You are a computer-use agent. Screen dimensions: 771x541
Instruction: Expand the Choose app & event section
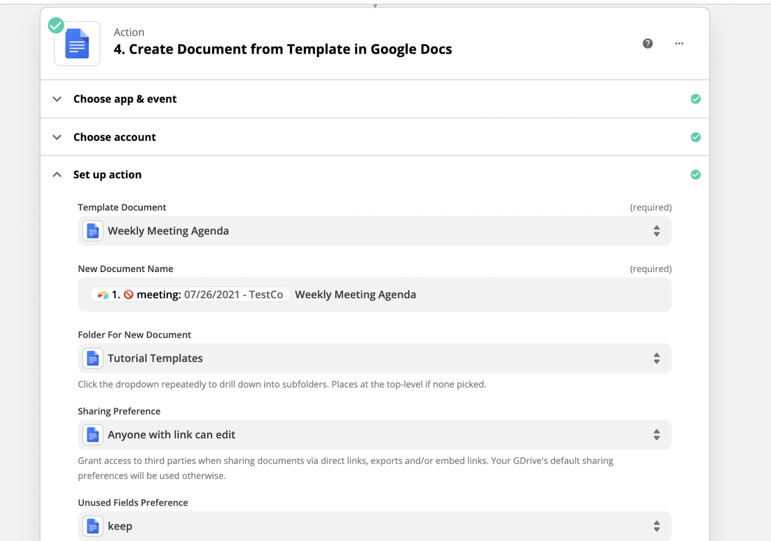57,99
